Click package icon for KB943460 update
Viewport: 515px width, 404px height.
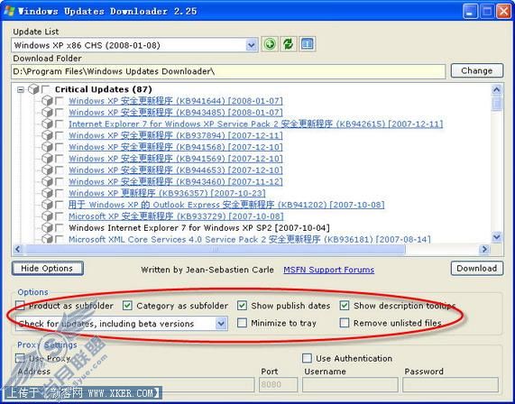pos(47,181)
